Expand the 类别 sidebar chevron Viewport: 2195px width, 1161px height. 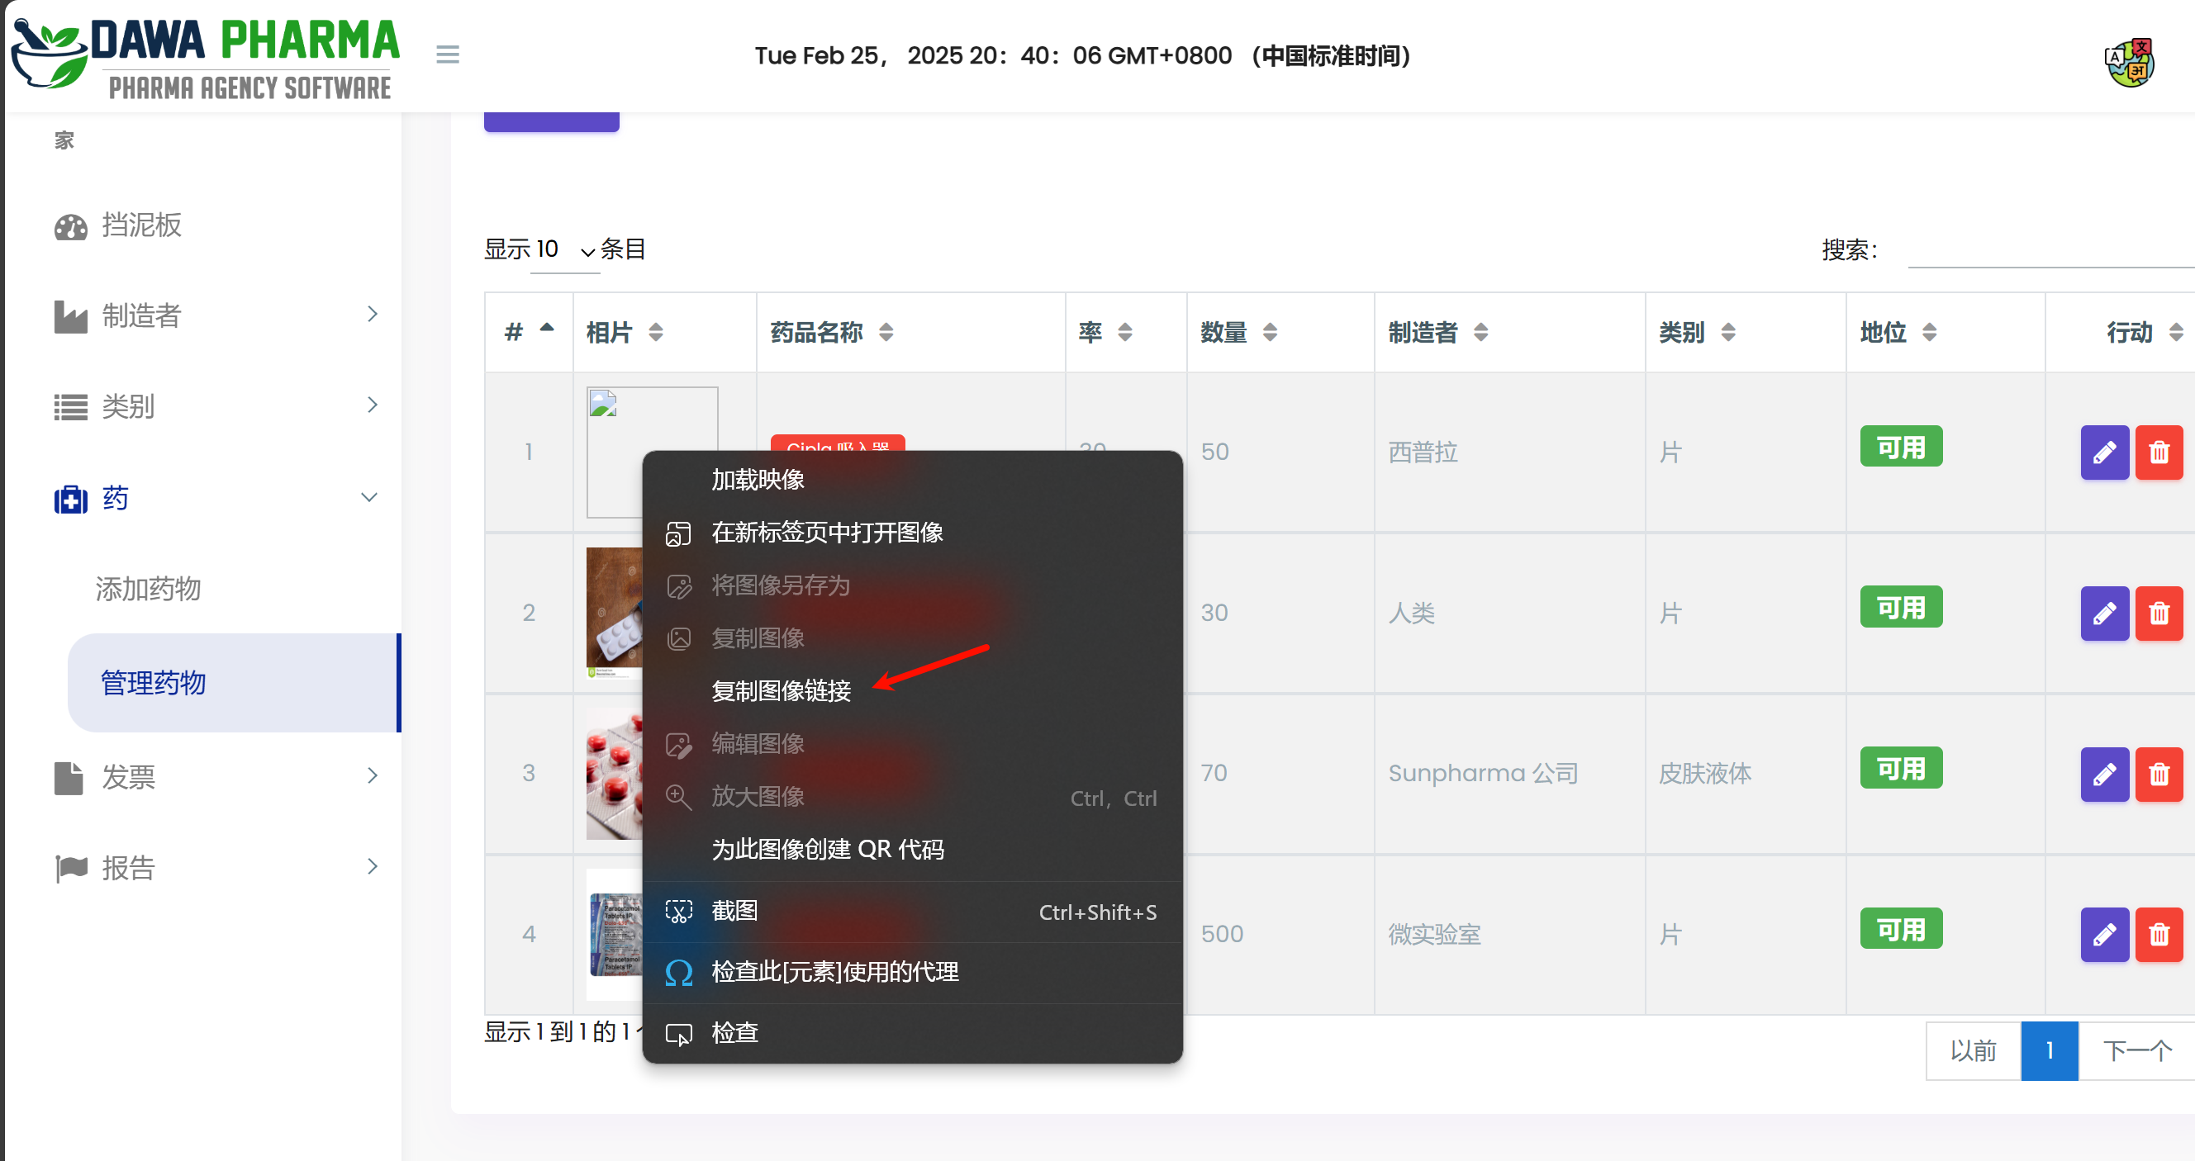[x=373, y=405]
